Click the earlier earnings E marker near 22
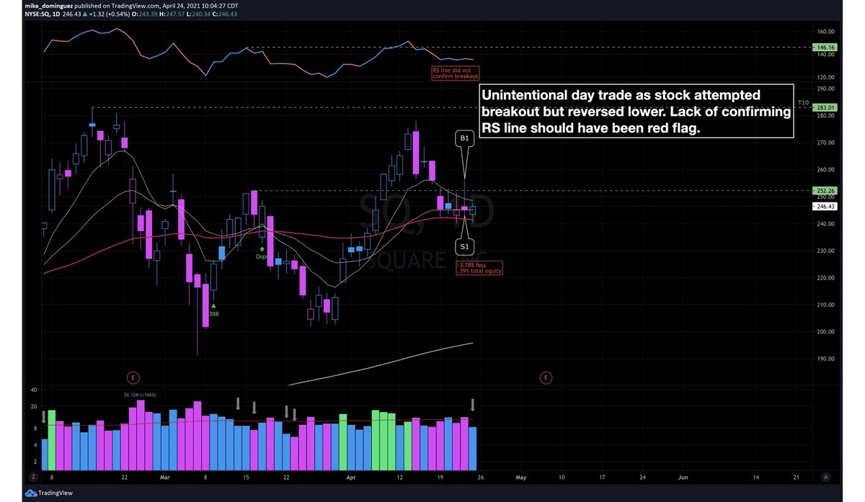The image size is (865, 502). click(133, 377)
